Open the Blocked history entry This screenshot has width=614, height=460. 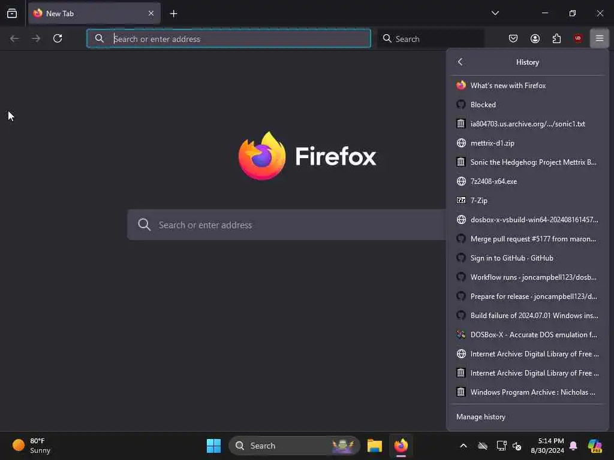[528, 104]
